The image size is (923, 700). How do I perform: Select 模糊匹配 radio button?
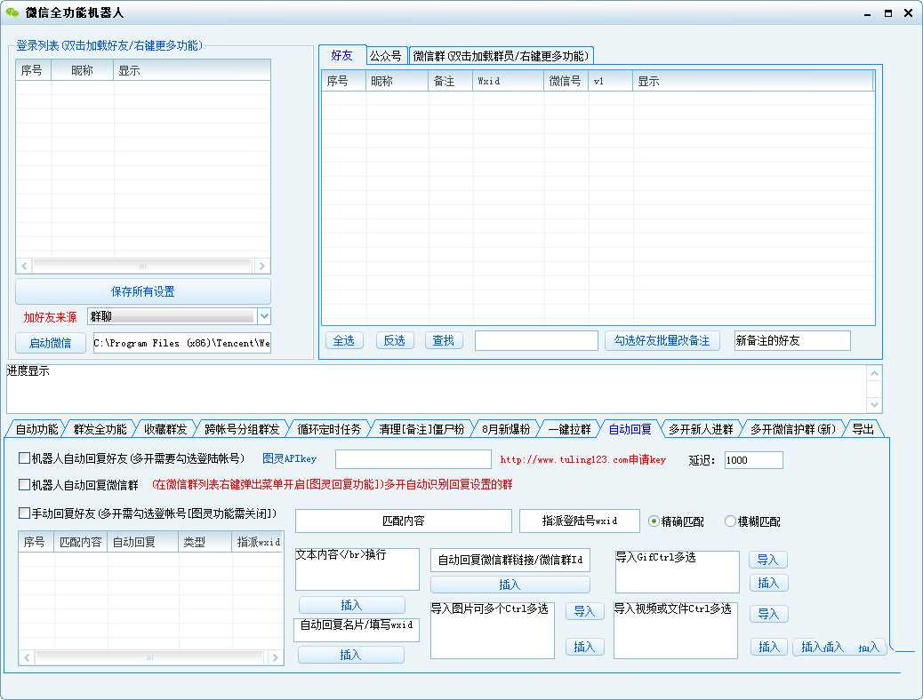(x=730, y=521)
